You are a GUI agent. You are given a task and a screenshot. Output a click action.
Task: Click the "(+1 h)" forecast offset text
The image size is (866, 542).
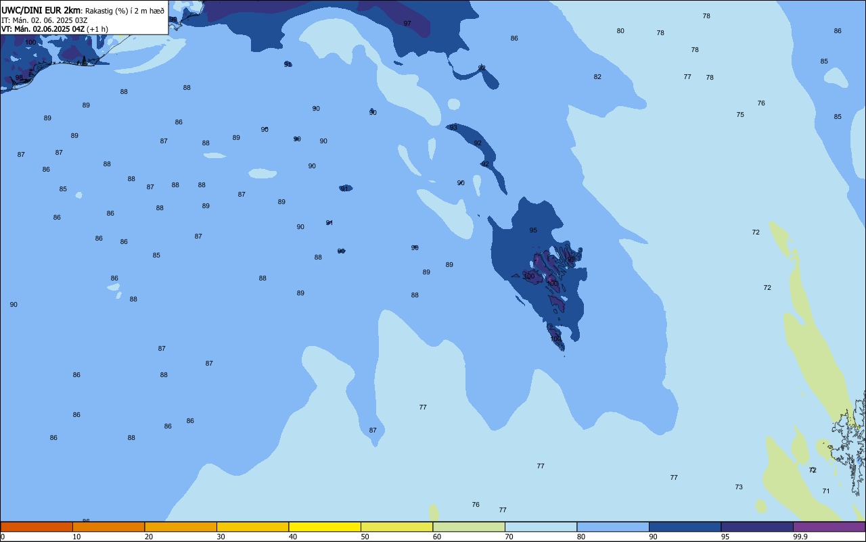(x=97, y=29)
